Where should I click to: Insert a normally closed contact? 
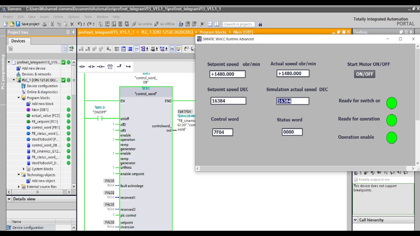pos(91,67)
